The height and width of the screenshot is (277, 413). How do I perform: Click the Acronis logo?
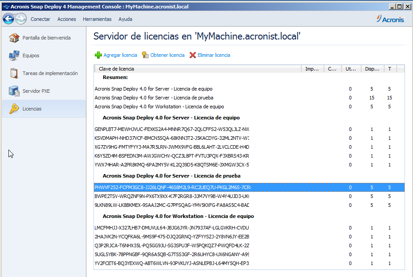pyautogui.click(x=390, y=19)
